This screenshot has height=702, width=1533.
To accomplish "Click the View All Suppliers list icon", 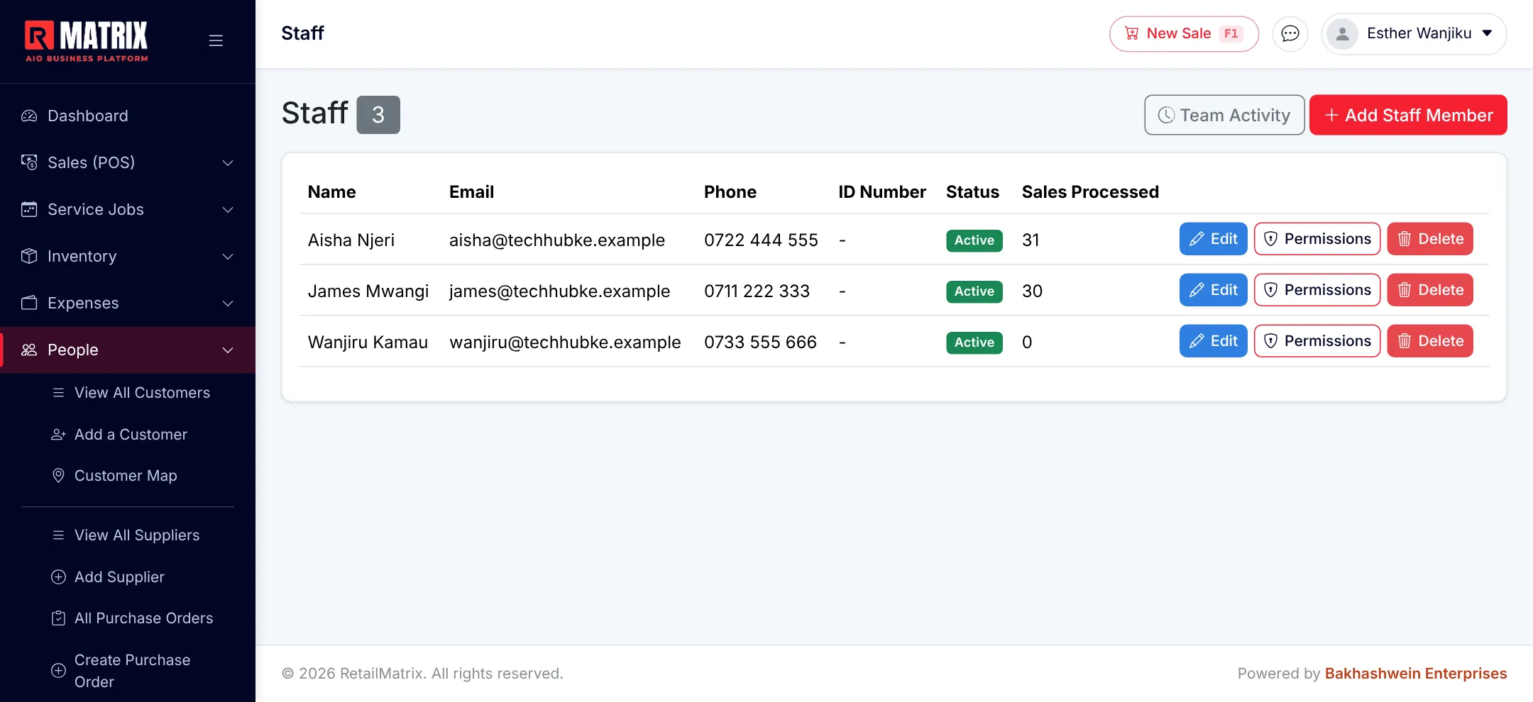I will pyautogui.click(x=59, y=535).
